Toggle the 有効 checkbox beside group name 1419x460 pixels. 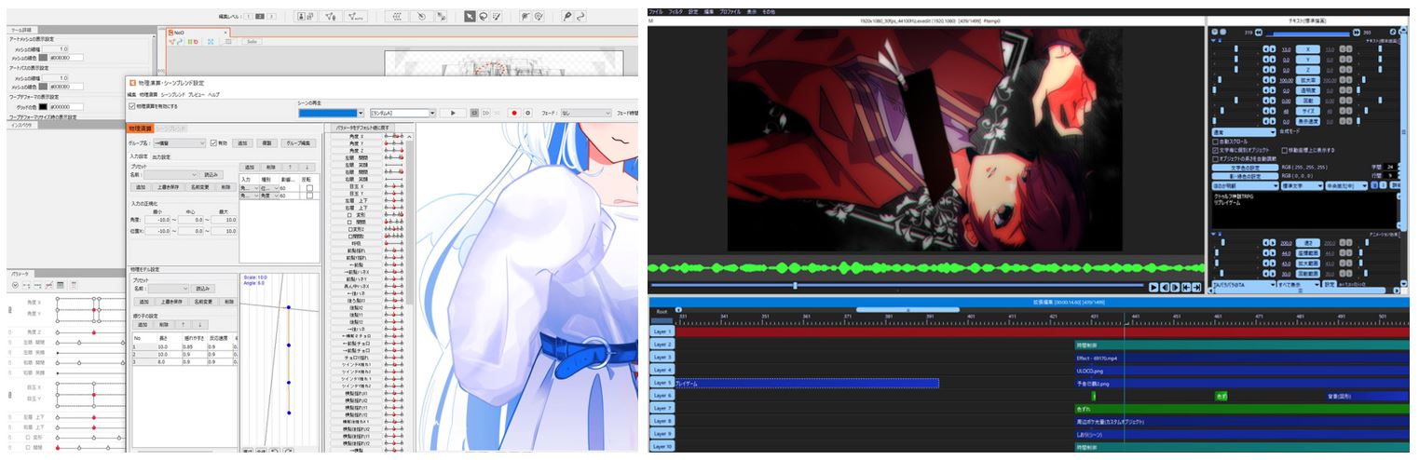[x=212, y=142]
